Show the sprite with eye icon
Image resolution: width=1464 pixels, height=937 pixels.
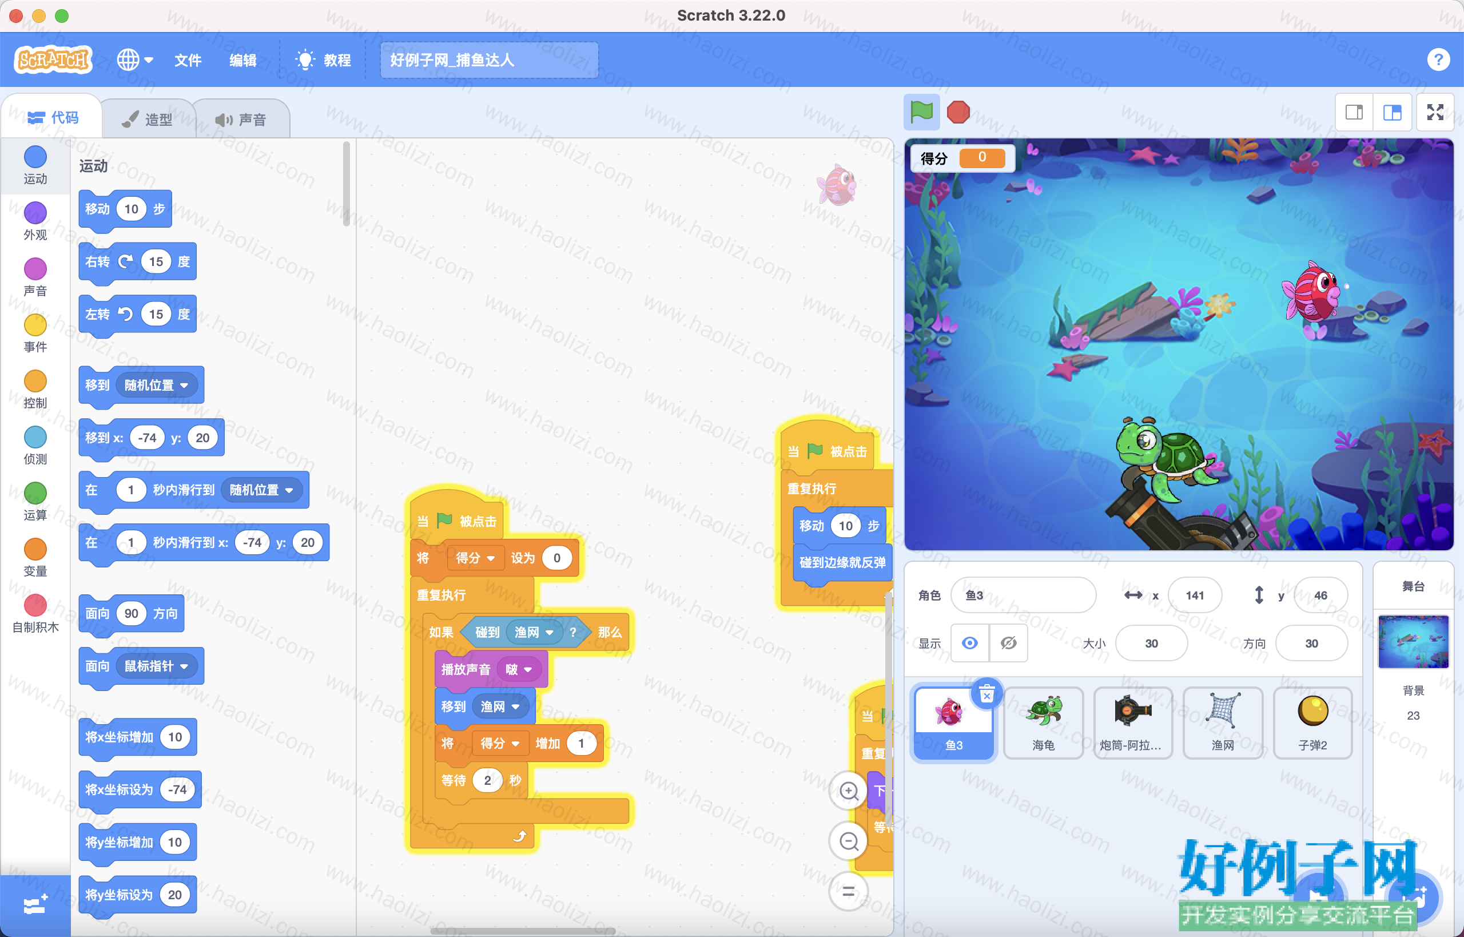(969, 642)
